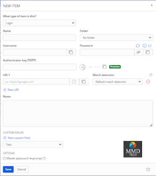Click into the Notes text area
This screenshot has width=156, height=176.
point(78,113)
